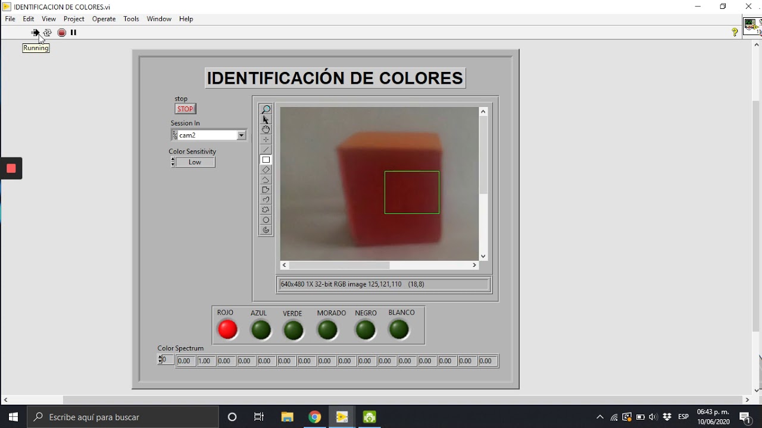The height and width of the screenshot is (428, 762).
Task: Click Run Continuously toolbar button
Action: point(48,33)
